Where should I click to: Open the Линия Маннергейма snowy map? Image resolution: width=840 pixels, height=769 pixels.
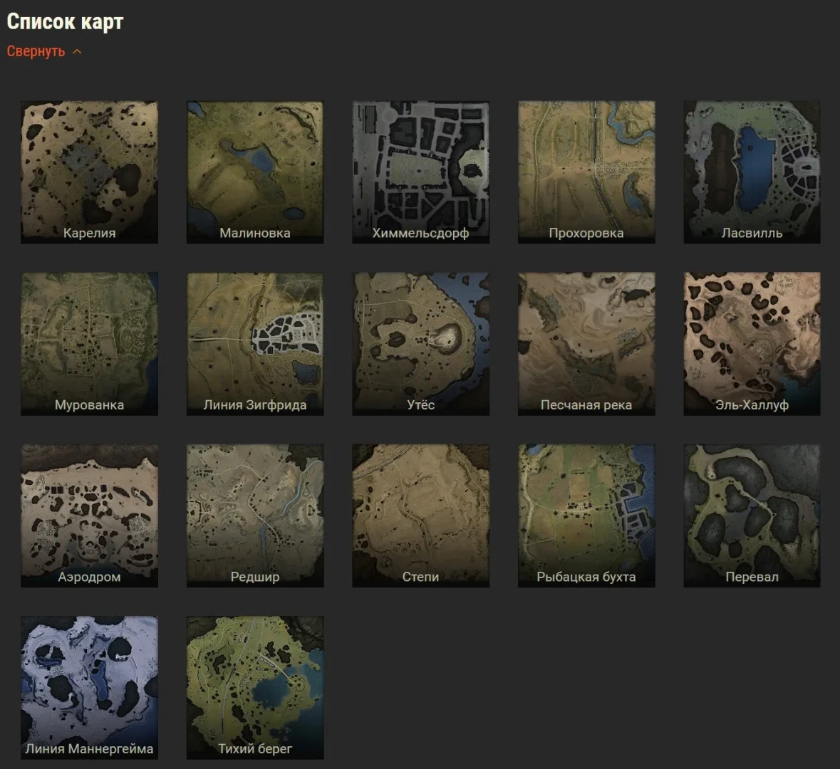(90, 688)
